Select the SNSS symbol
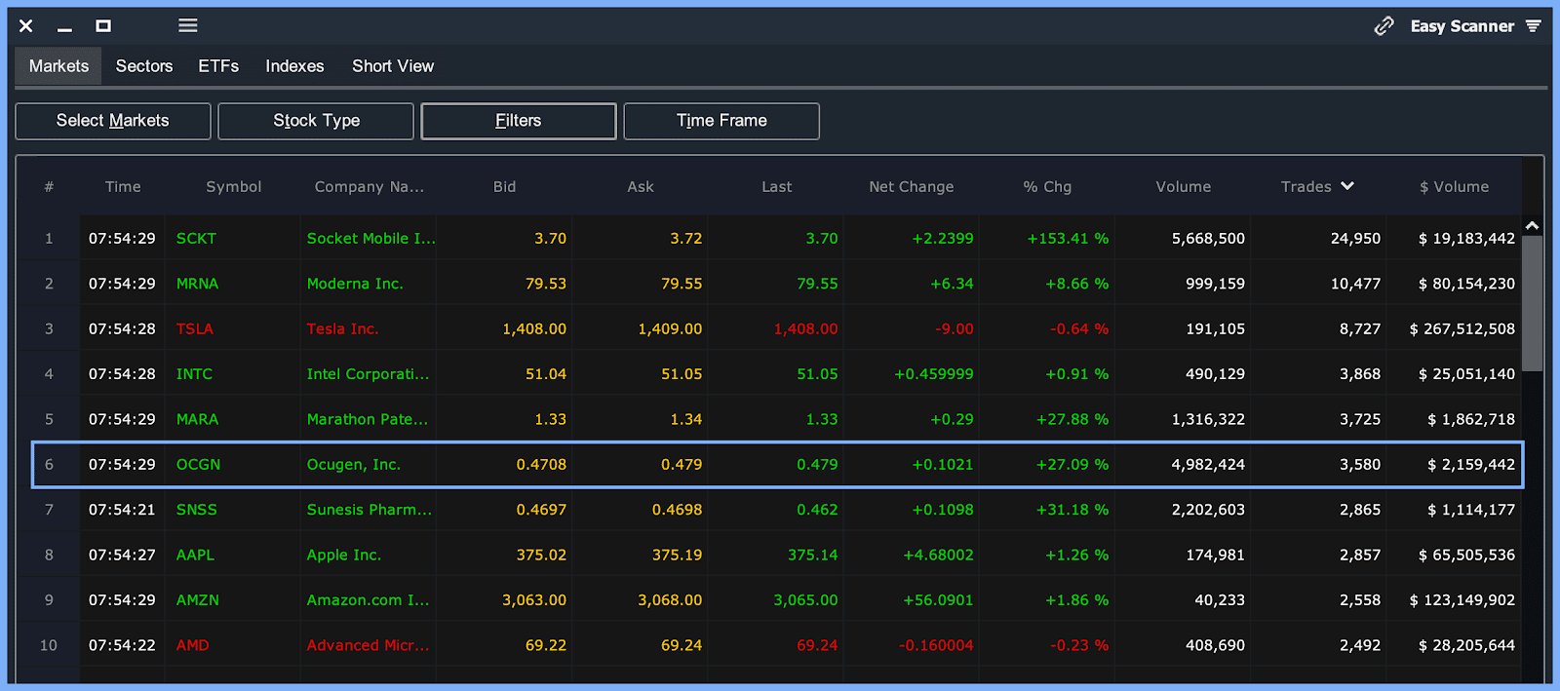The height and width of the screenshot is (691, 1560). (197, 509)
